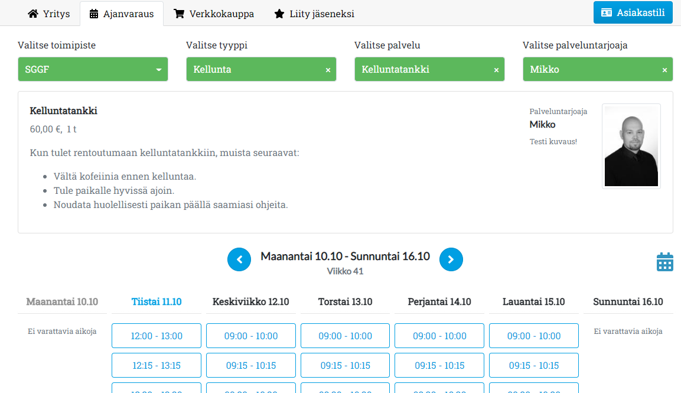Image resolution: width=681 pixels, height=393 pixels.
Task: Remove Mikko from service provider filter
Action: point(664,70)
